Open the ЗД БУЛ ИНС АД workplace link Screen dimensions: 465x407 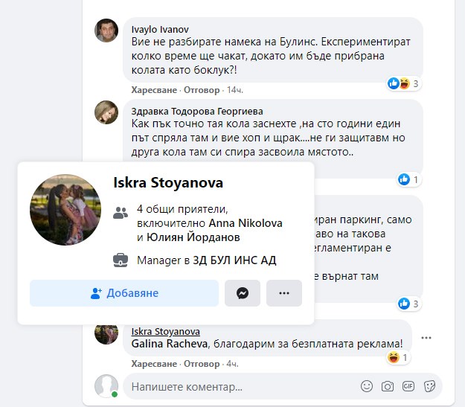pos(236,260)
